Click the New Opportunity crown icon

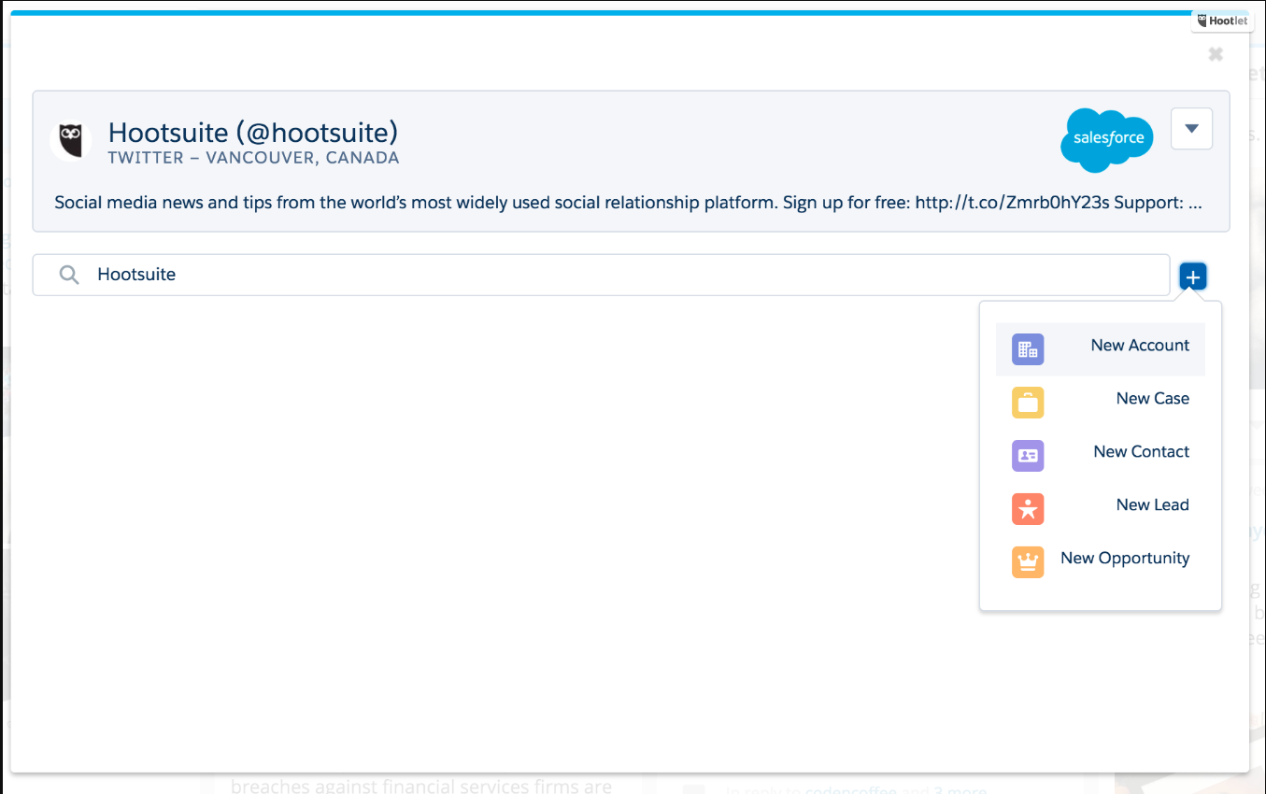[x=1028, y=562]
